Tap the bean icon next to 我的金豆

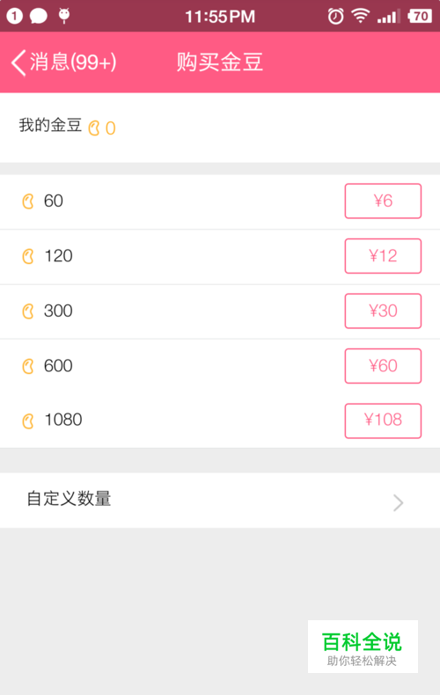pyautogui.click(x=94, y=128)
